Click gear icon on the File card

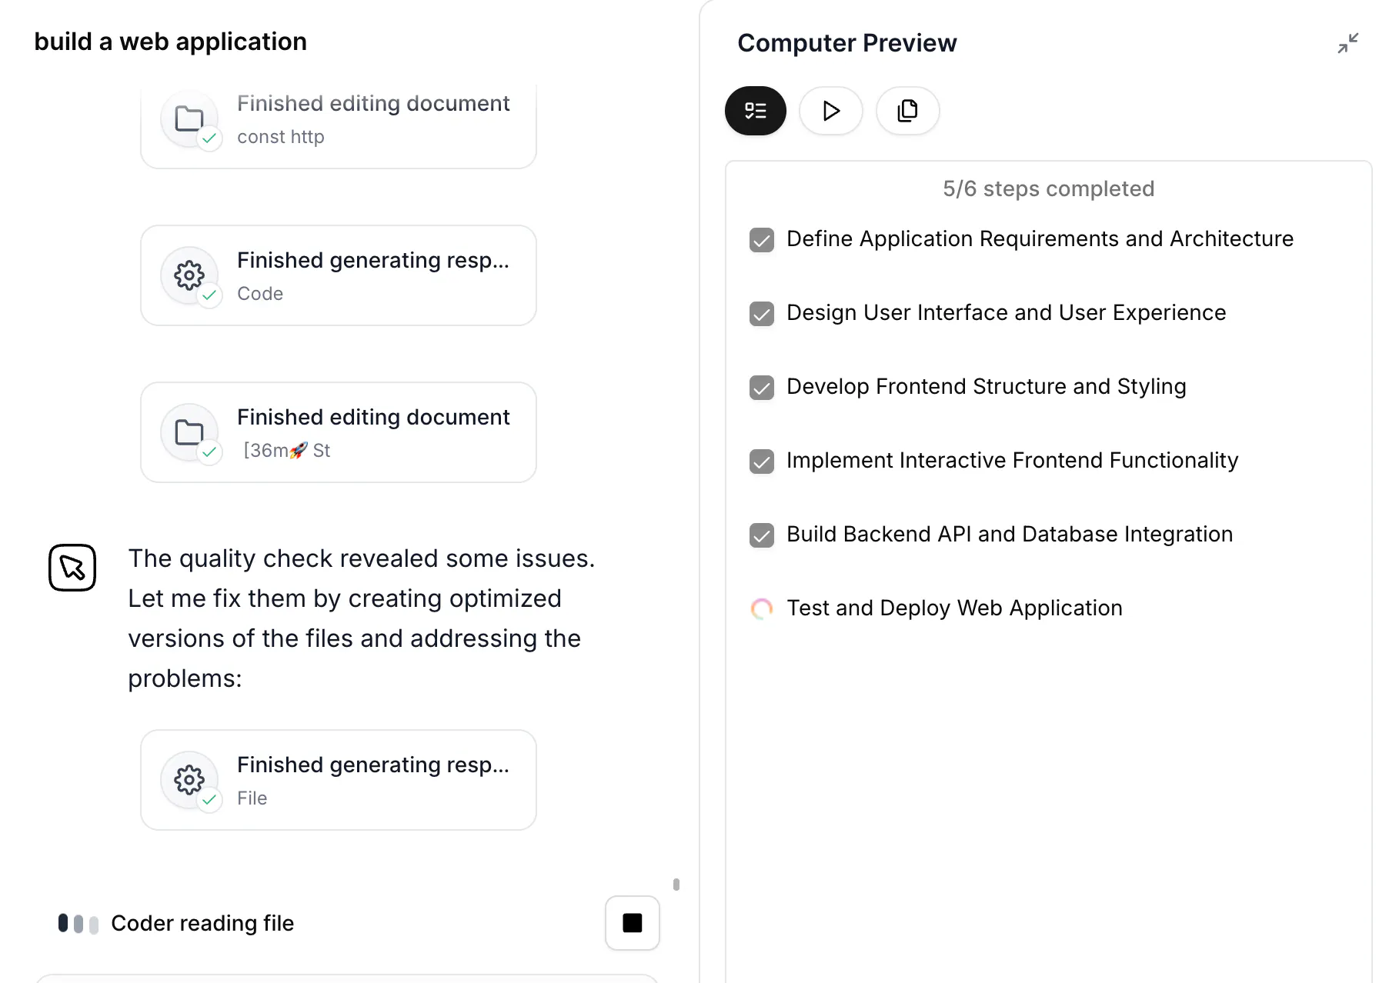(x=189, y=780)
